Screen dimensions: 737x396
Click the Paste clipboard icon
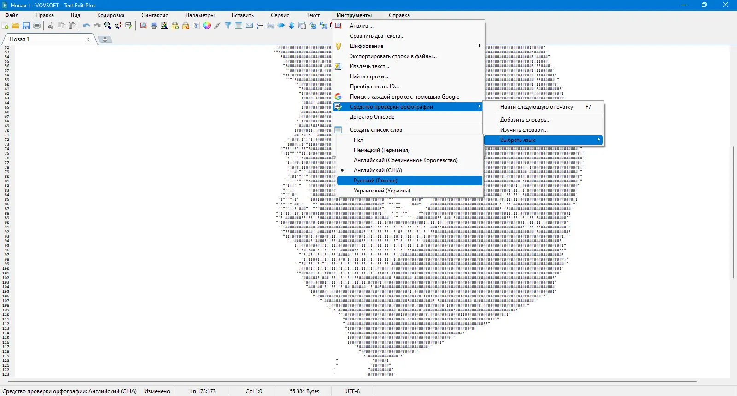72,25
